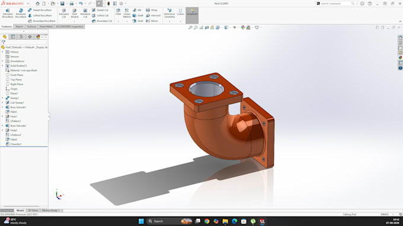
Task: Open the DisplayManager appearance tab
Action: pos(38,37)
